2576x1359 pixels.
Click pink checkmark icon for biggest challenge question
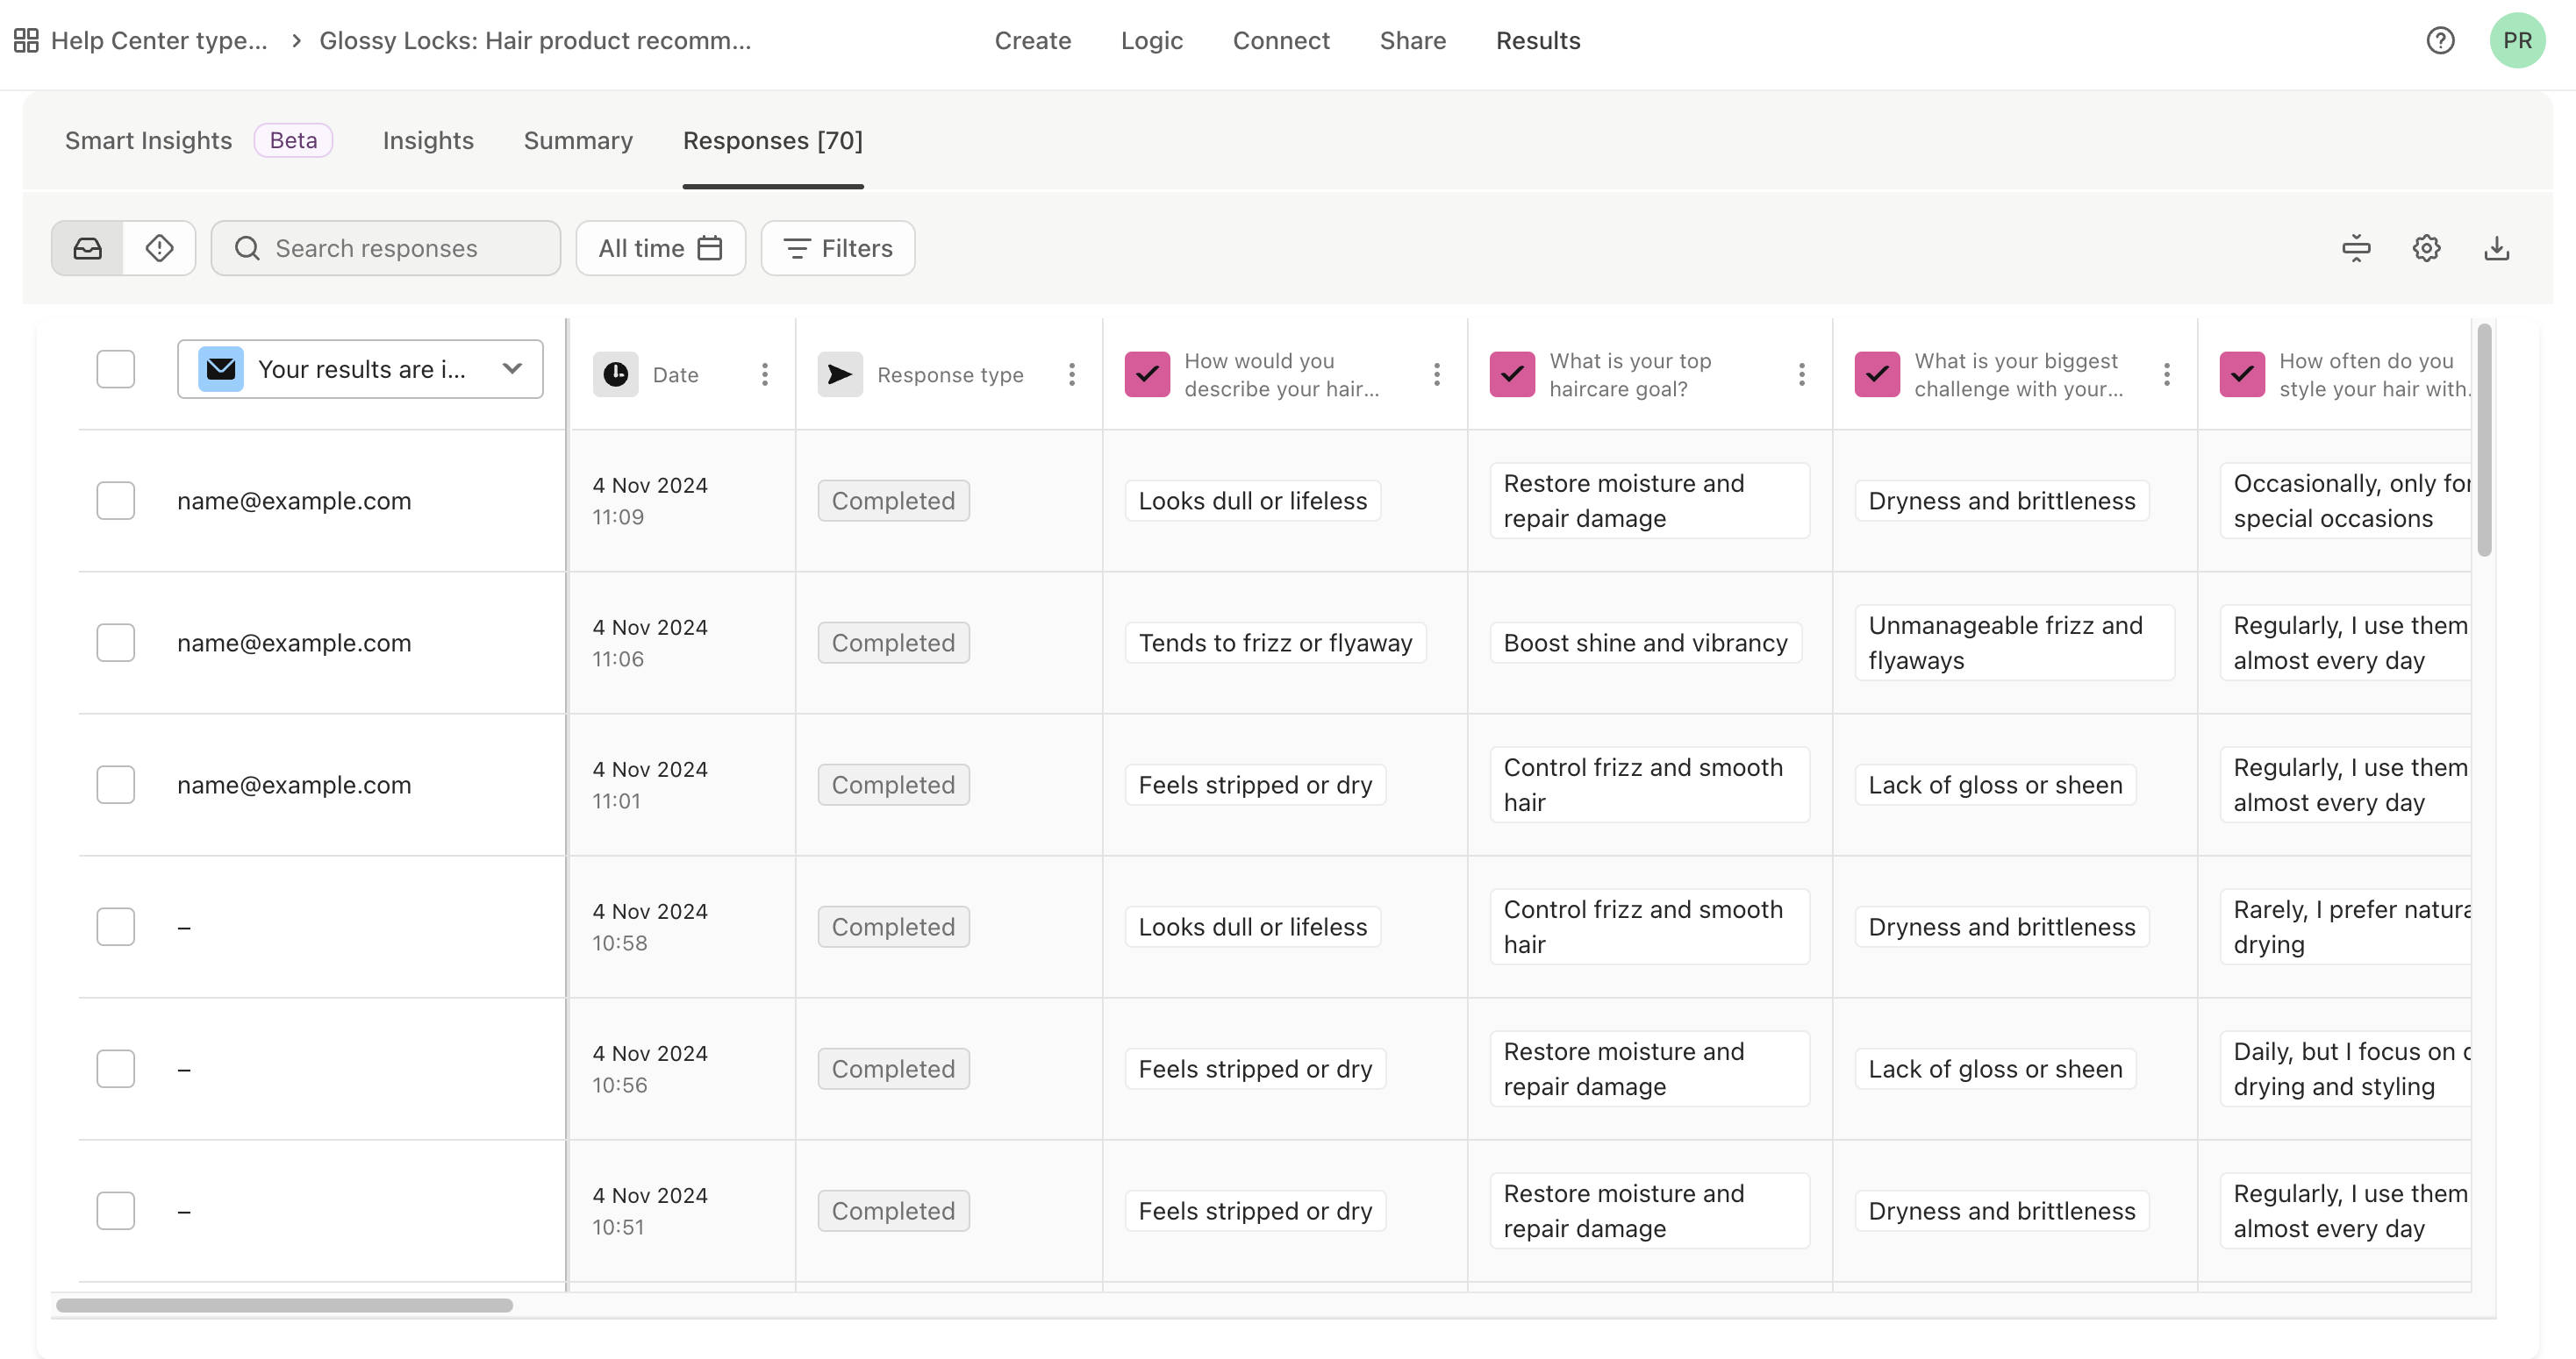(1877, 374)
